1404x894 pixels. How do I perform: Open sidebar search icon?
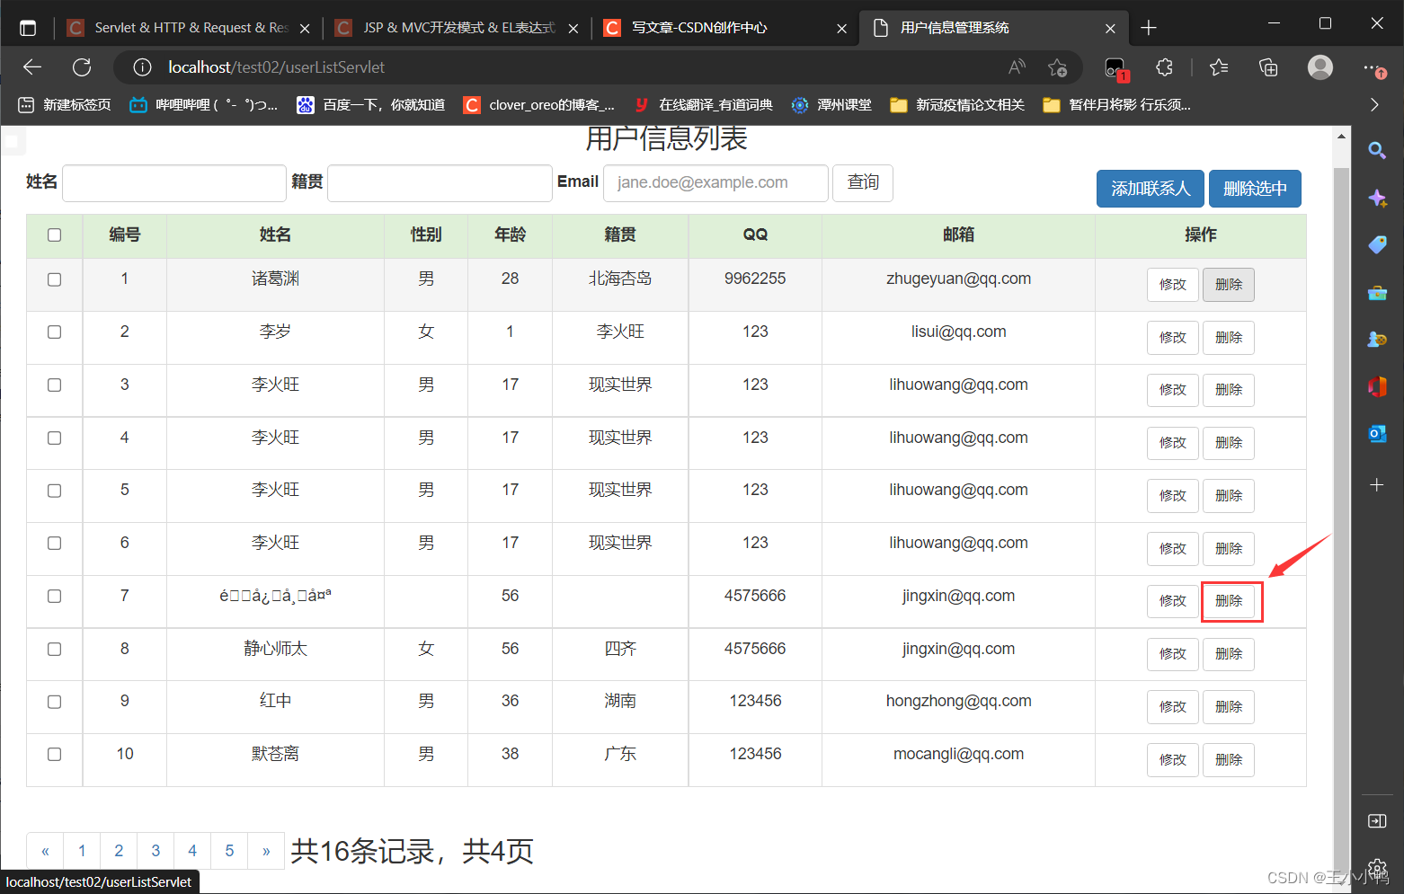[x=1376, y=150]
